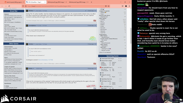Viewport: 183px width, 103px height.
Task: Click the browser forward arrow
Action: [x=6, y=6]
